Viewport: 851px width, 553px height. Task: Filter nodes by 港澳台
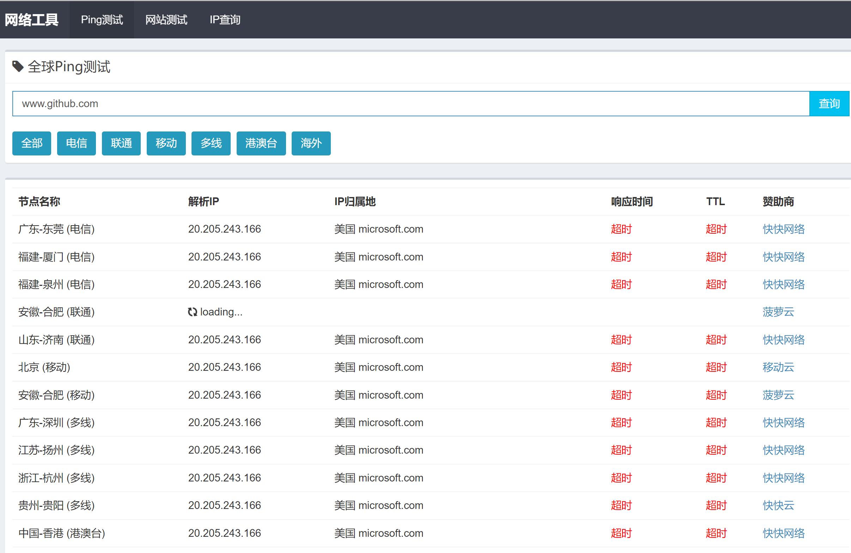point(261,143)
